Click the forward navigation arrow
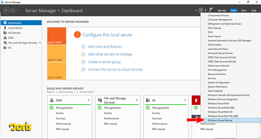Viewport: 261px width, 139px height. point(13,11)
